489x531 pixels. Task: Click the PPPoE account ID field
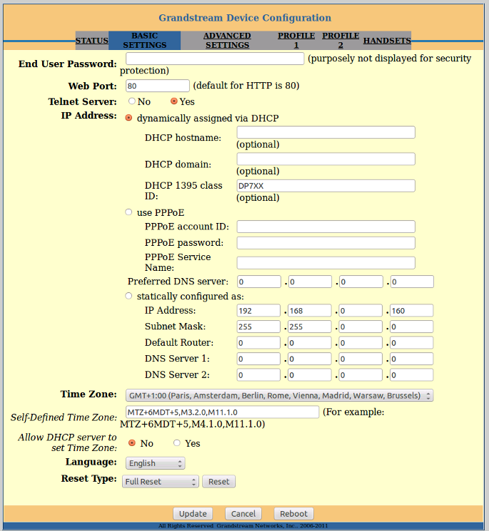pos(326,227)
